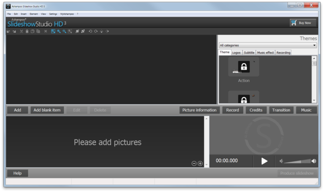The width and height of the screenshot is (324, 192).
Task: Select the zoom-to-fit icon
Action: (x=53, y=31)
